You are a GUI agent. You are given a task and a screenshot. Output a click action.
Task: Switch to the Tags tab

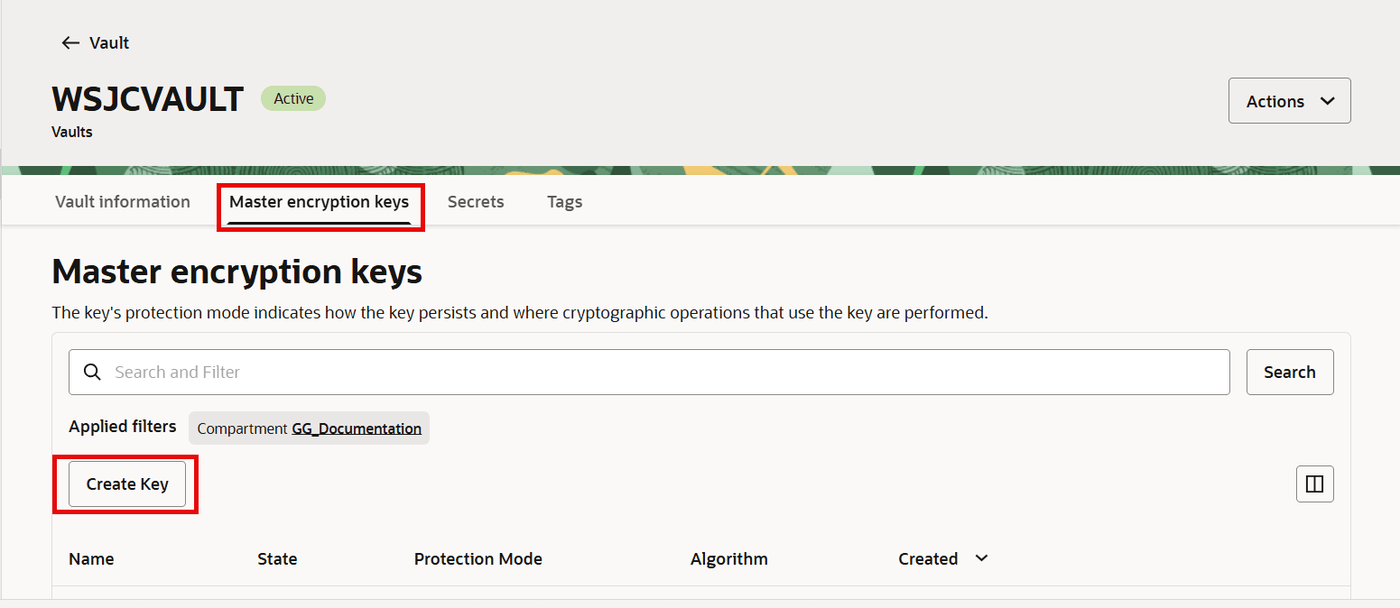tap(564, 201)
